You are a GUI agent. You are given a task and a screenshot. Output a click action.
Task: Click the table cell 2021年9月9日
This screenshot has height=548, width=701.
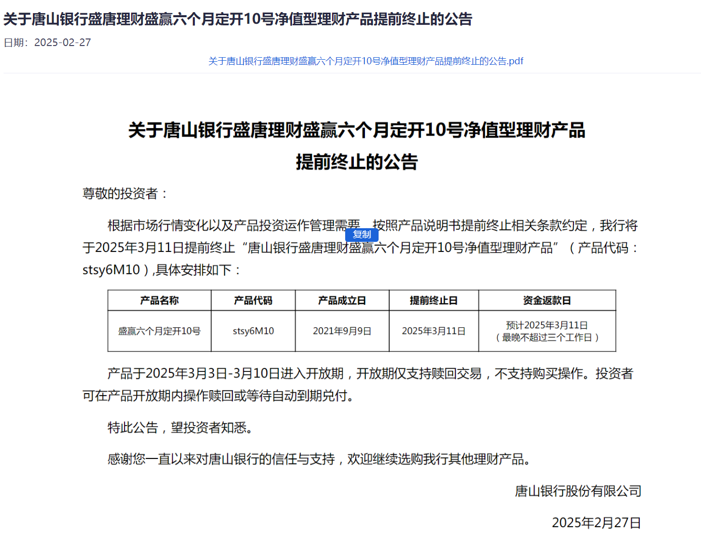pyautogui.click(x=342, y=331)
